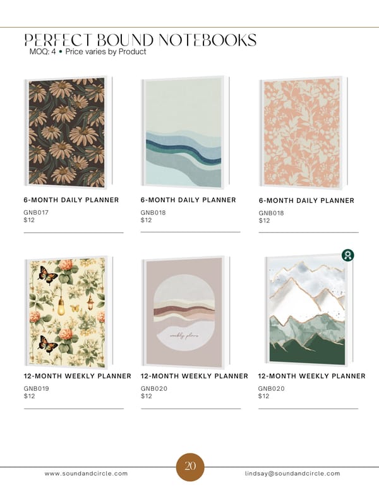The image size is (379, 490).
Task: Click the MOQ: 4 price note text
Action: [x=88, y=52]
